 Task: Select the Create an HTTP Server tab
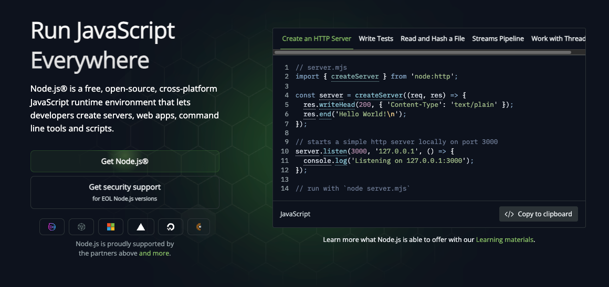(317, 39)
